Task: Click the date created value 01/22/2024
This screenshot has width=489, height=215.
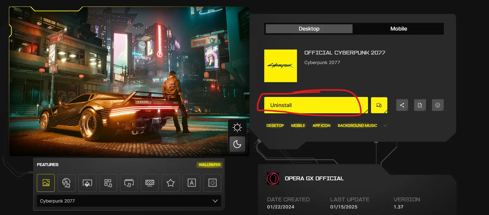Action: [x=281, y=207]
